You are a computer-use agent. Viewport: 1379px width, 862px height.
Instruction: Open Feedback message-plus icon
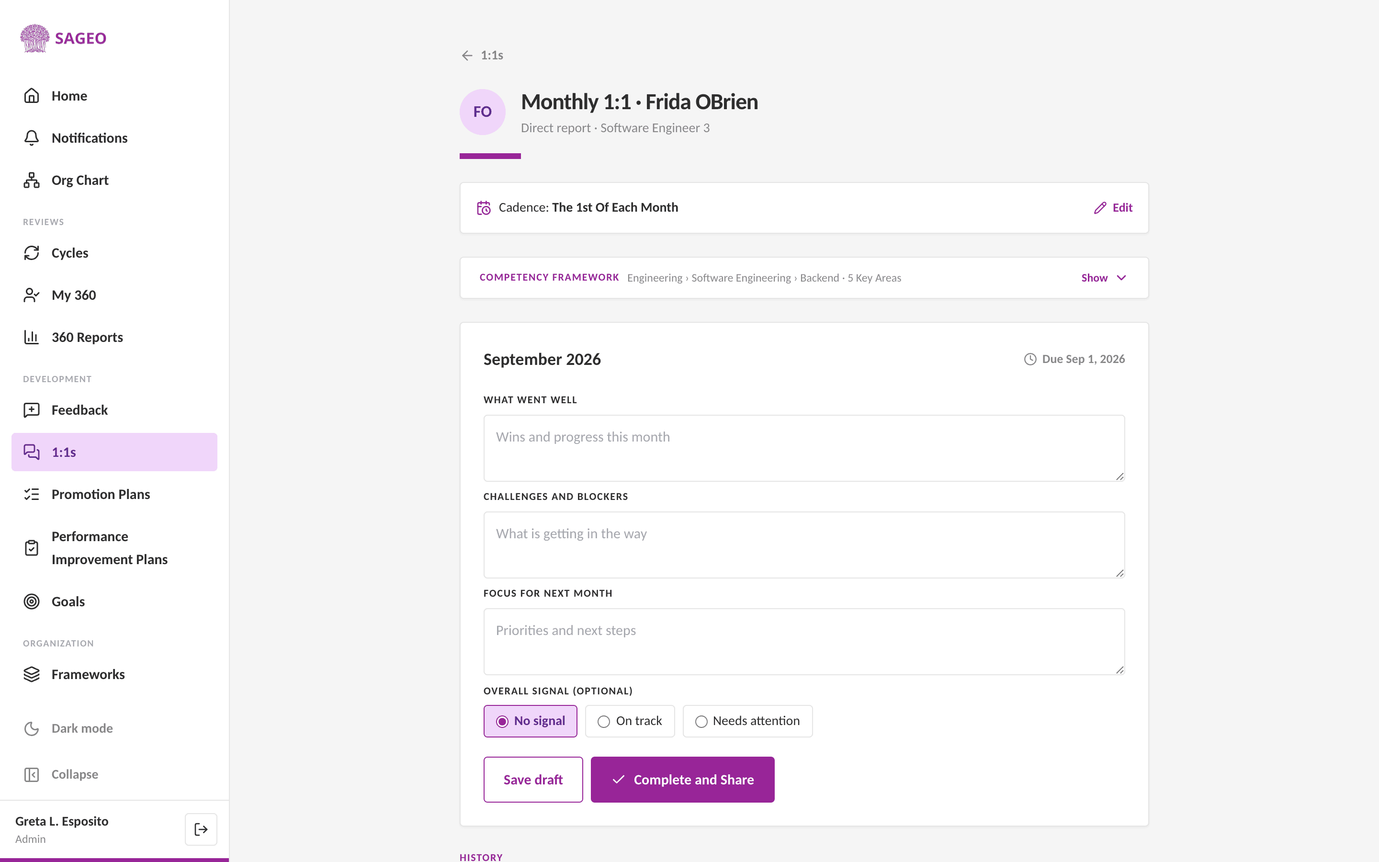tap(31, 410)
